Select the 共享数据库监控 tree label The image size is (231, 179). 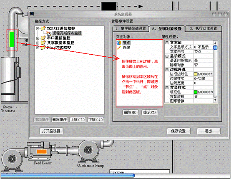coord(60,43)
